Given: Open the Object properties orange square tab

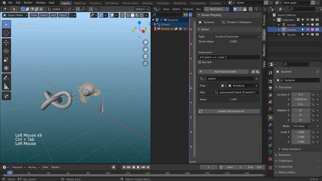Looking at the screenshot, I should (x=271, y=118).
